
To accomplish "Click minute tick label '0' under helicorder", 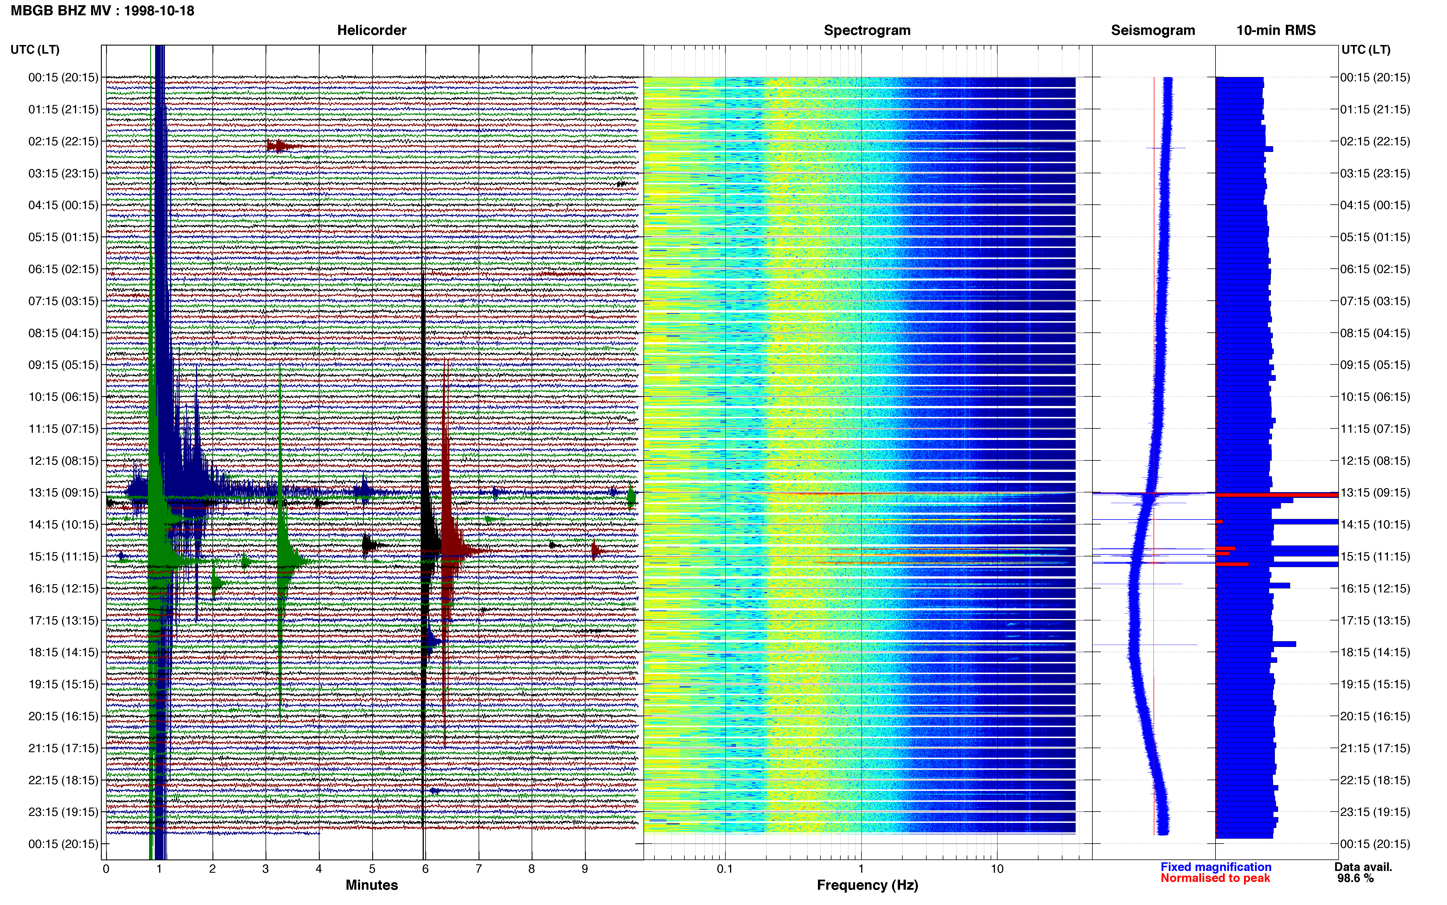I will [106, 868].
